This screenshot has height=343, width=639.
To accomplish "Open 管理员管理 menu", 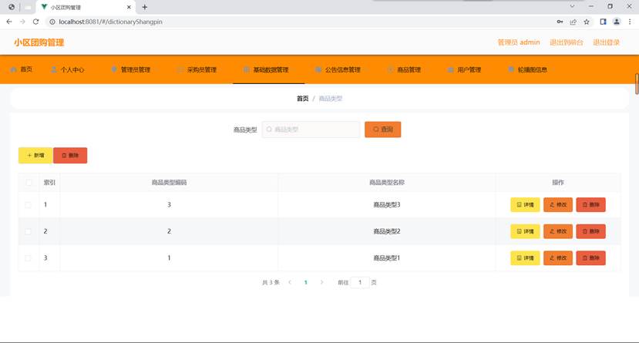I will coord(131,69).
